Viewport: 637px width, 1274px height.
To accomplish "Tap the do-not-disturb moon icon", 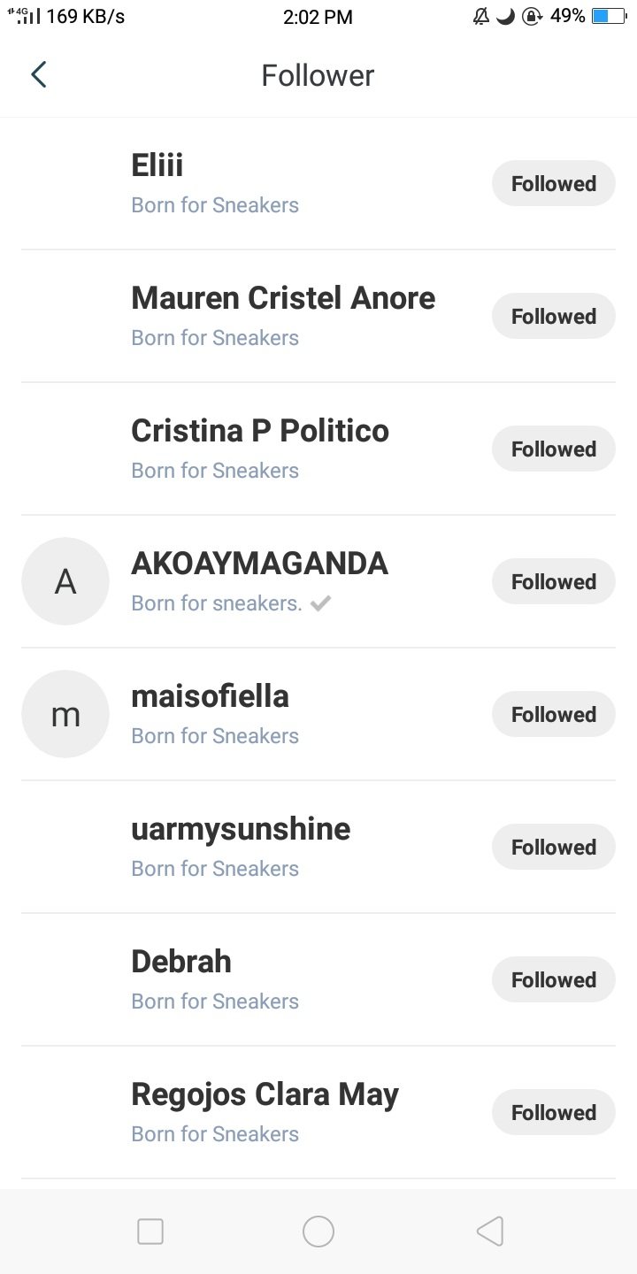I will (506, 16).
